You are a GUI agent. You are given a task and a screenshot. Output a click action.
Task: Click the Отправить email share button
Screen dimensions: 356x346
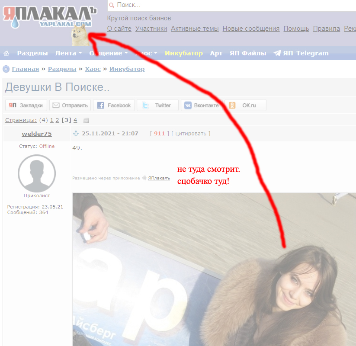[x=70, y=105]
